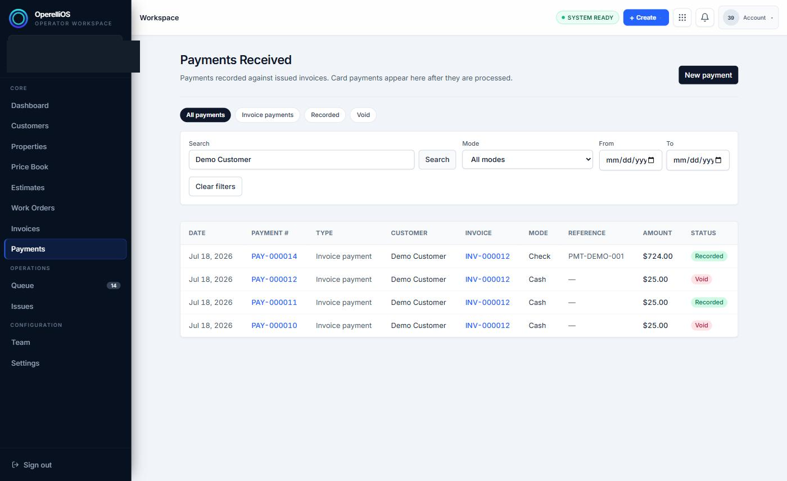Click the New payment button
Viewport: 787px width, 481px height.
(708, 75)
